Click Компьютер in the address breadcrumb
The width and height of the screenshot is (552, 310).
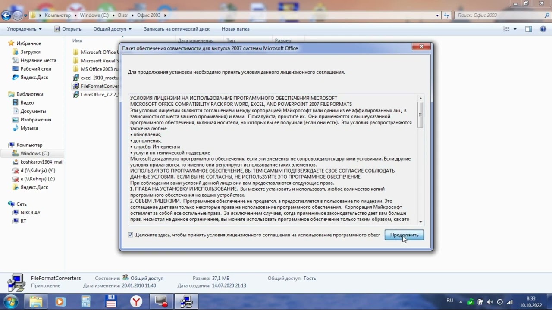click(57, 15)
